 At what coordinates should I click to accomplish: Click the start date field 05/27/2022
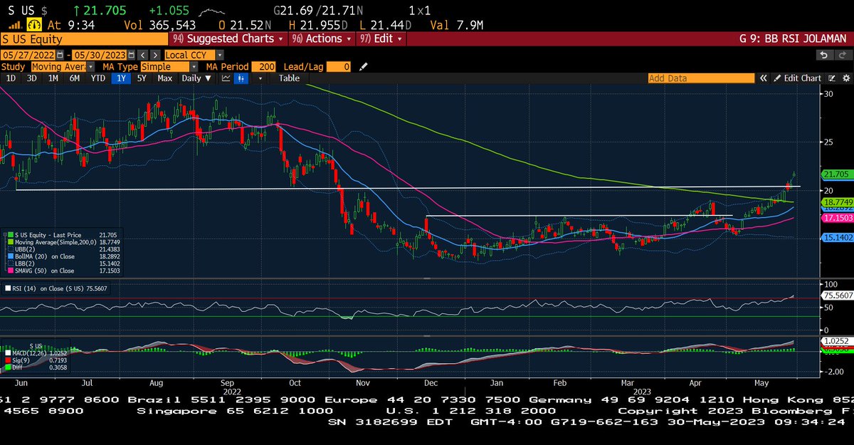(x=28, y=55)
